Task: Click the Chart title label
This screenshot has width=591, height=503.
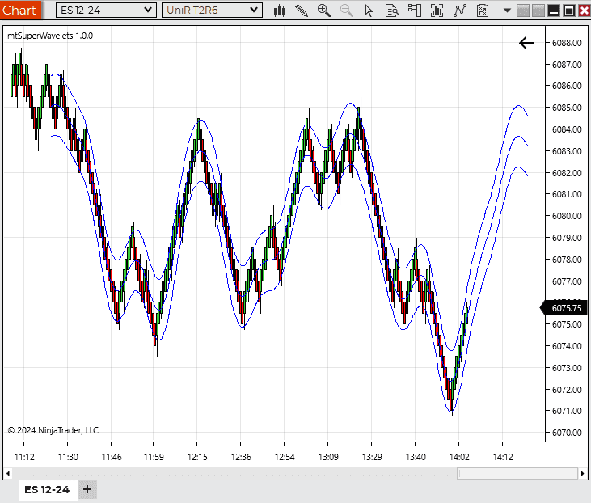Action: tap(19, 11)
